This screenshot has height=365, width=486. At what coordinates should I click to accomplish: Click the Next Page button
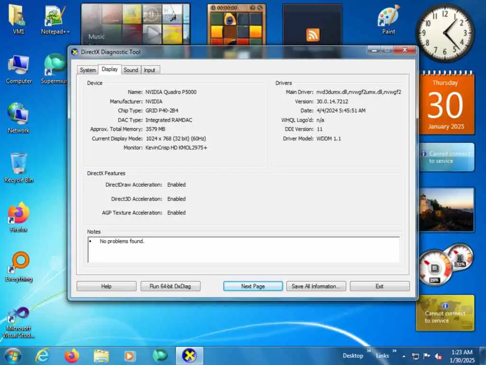[x=253, y=286]
